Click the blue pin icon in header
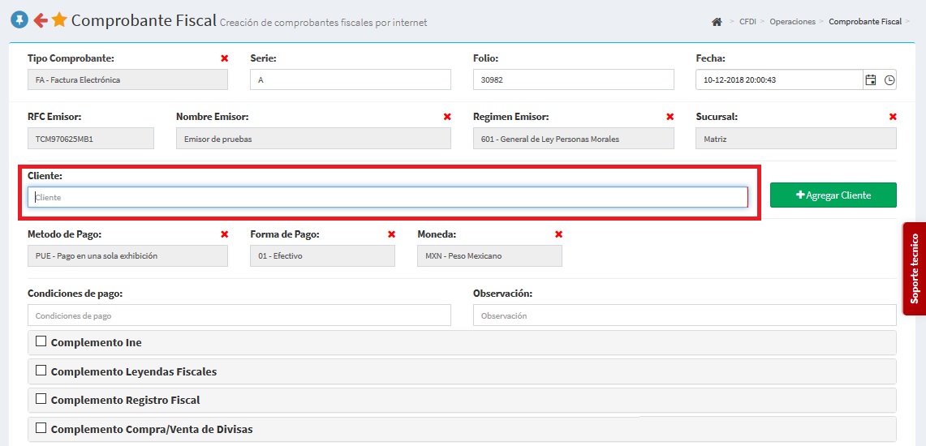926x446 pixels. coord(19,19)
